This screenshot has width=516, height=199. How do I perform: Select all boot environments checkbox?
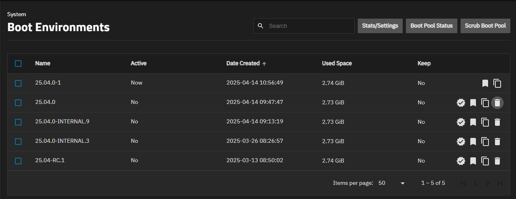pos(18,64)
